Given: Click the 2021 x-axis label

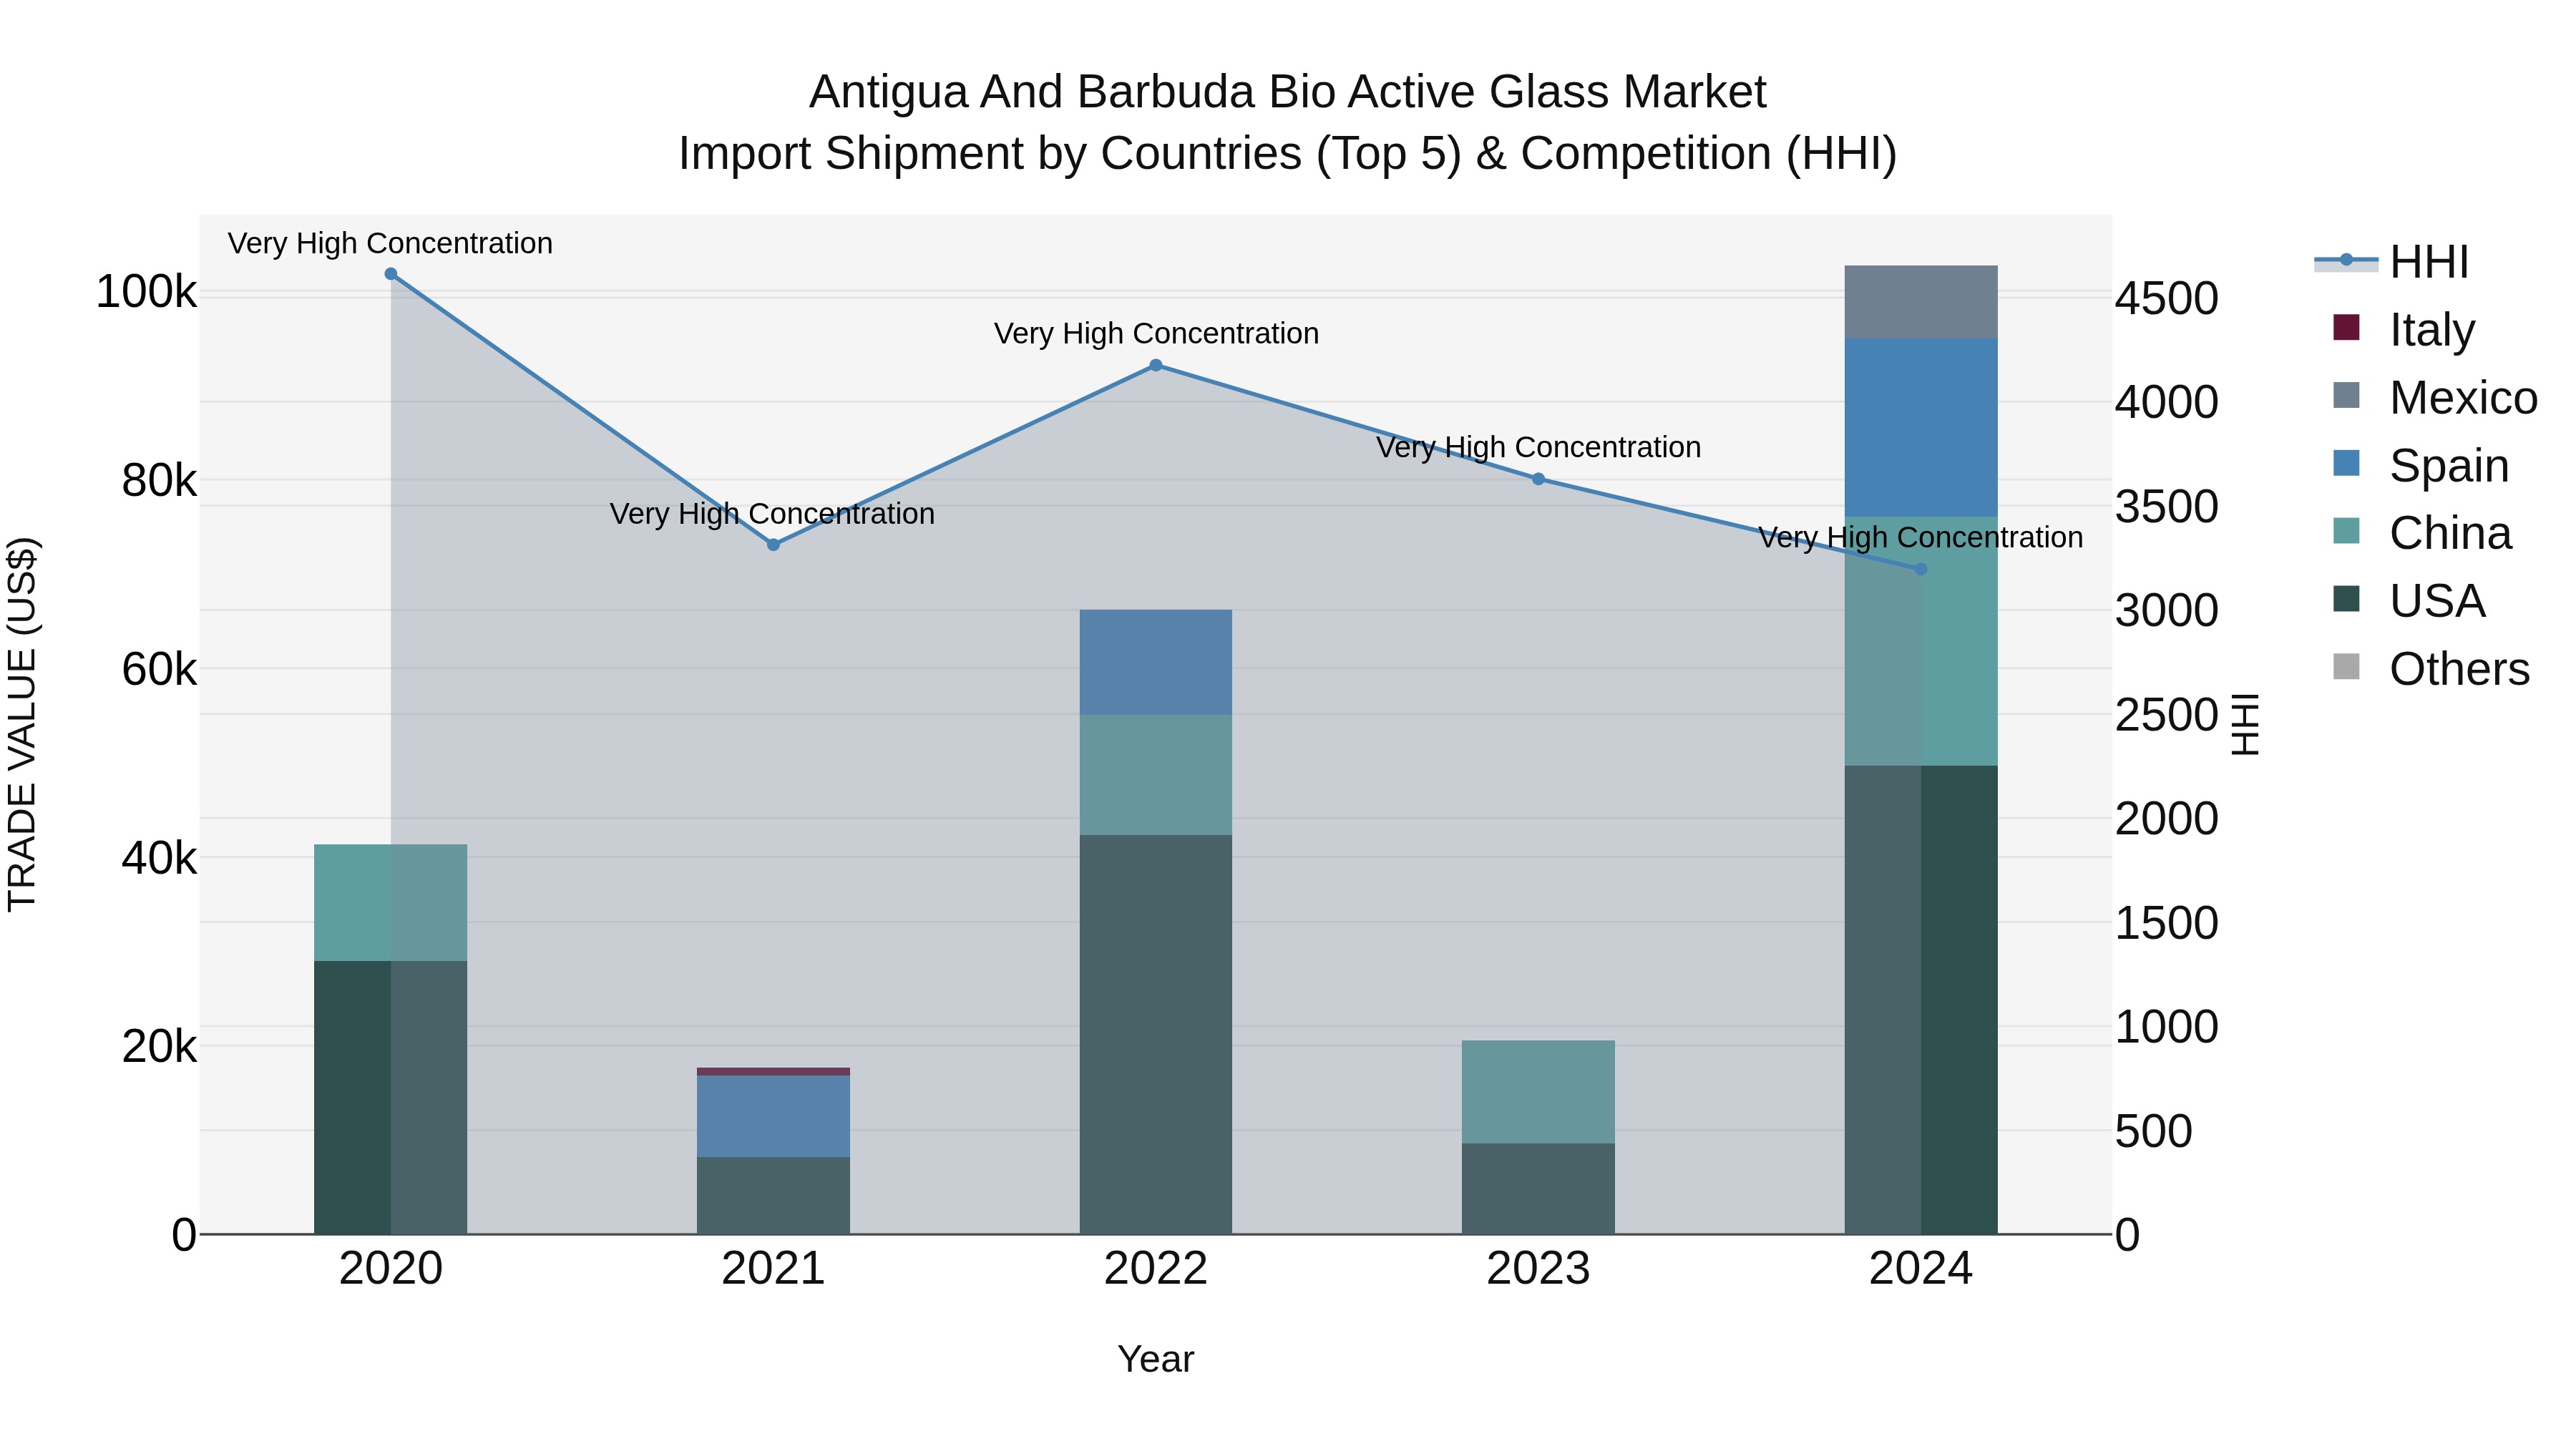Looking at the screenshot, I should click(773, 1269).
